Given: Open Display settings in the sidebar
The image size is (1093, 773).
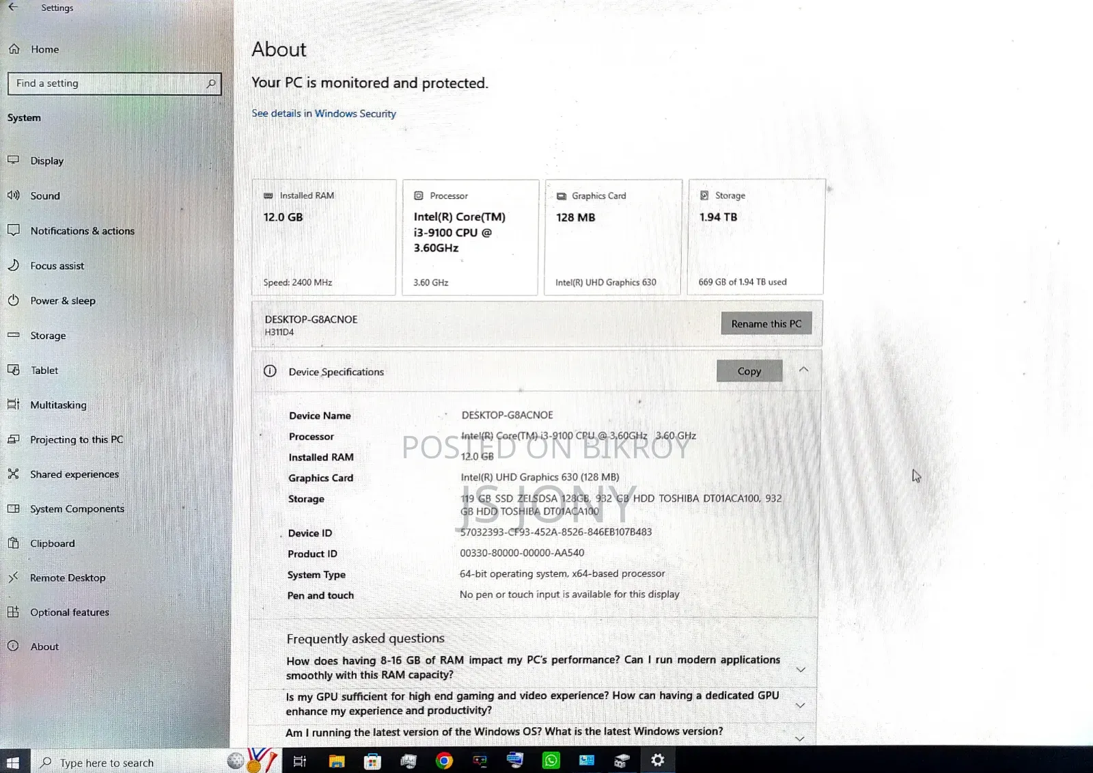Looking at the screenshot, I should [46, 161].
